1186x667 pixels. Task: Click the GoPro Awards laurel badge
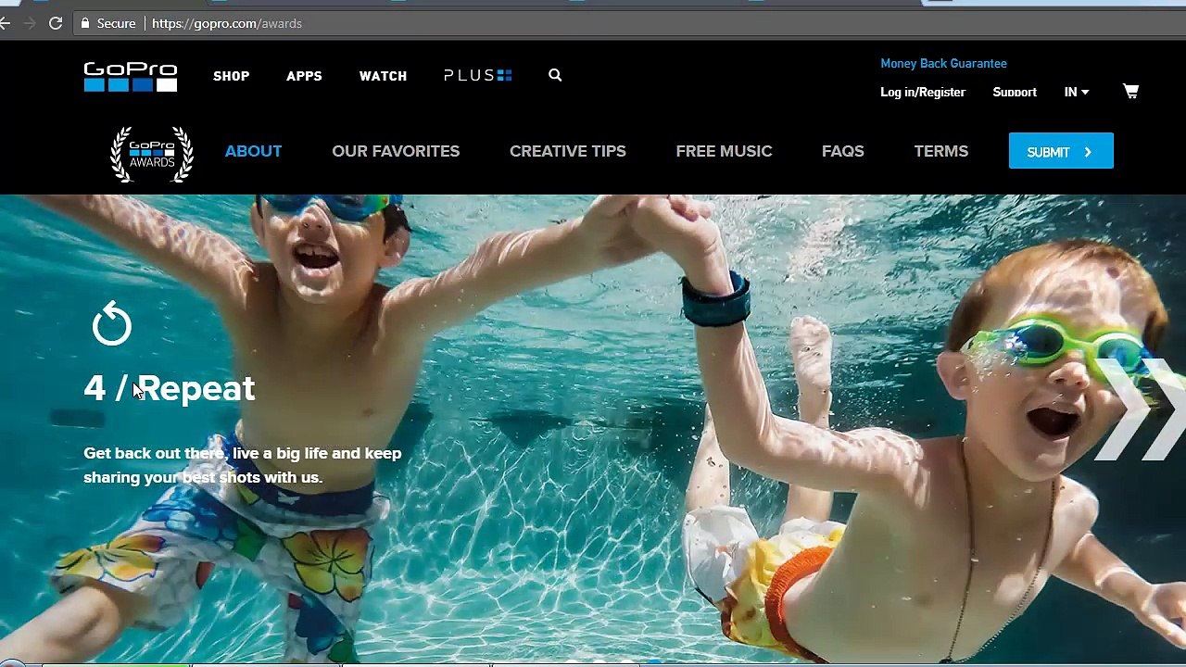click(152, 154)
